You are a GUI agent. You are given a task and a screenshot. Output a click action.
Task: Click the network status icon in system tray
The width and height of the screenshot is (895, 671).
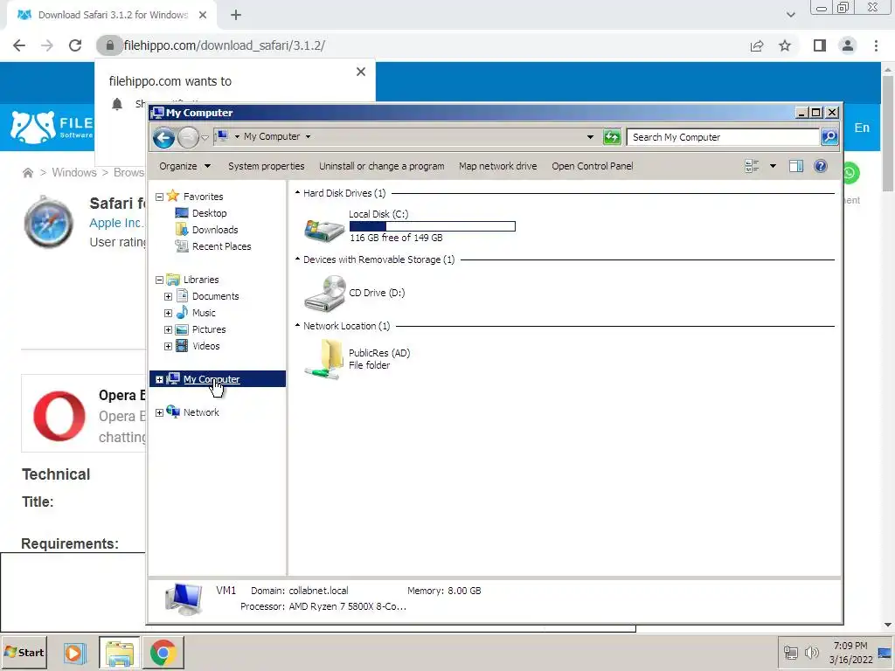point(790,652)
